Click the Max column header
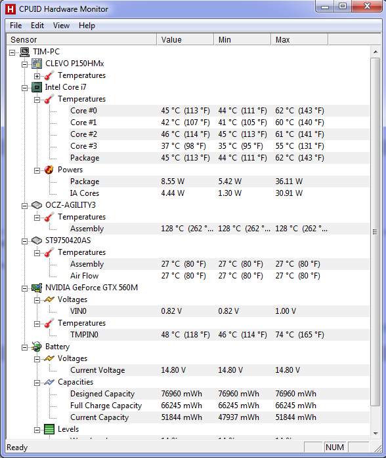This screenshot has width=386, height=458. click(299, 39)
